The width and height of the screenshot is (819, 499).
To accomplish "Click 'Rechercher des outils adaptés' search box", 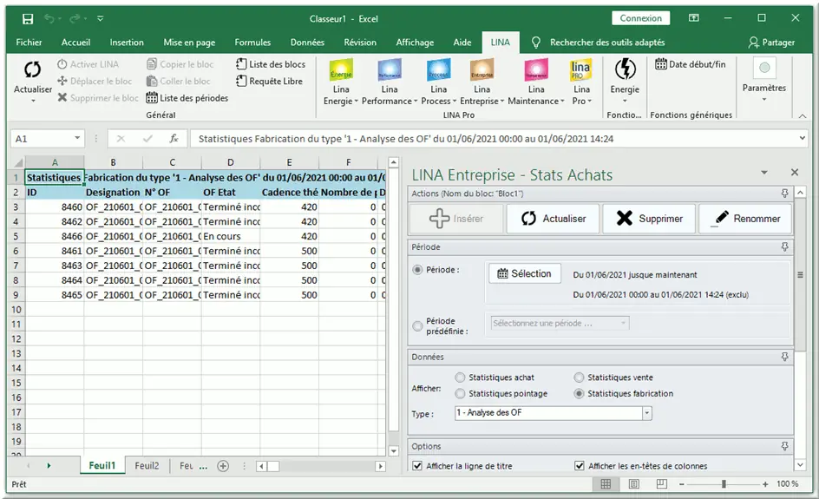I will point(607,43).
